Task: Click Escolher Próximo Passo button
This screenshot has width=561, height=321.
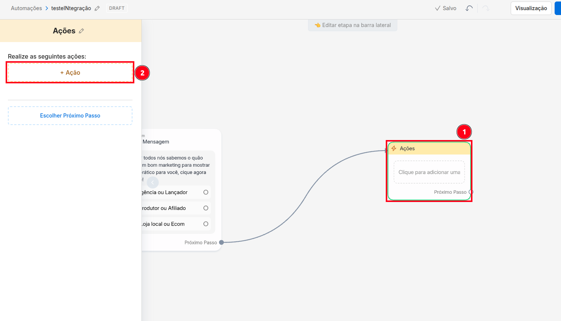Action: click(70, 116)
